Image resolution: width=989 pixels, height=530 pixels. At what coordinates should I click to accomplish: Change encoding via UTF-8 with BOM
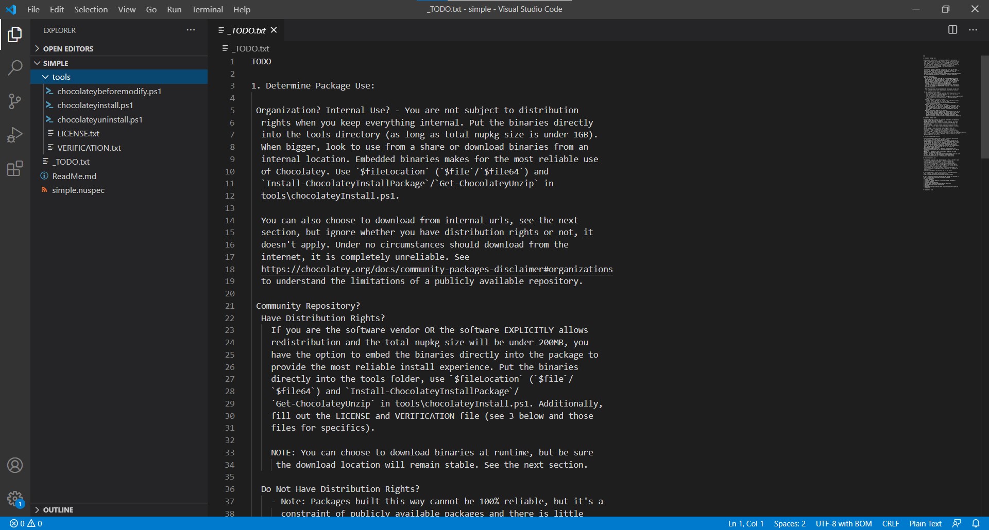point(844,523)
